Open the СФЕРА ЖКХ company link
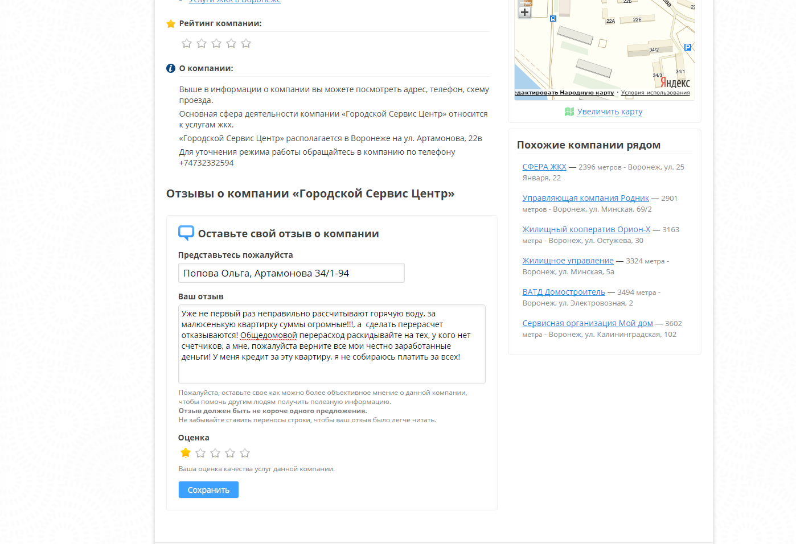Viewport: 796px width, 544px height. pyautogui.click(x=544, y=167)
